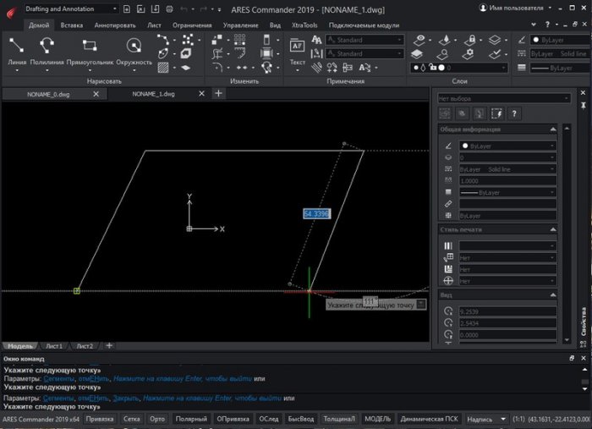Open the Drafting and Annotation workspace dropdown
This screenshot has width=592, height=429.
[x=71, y=8]
